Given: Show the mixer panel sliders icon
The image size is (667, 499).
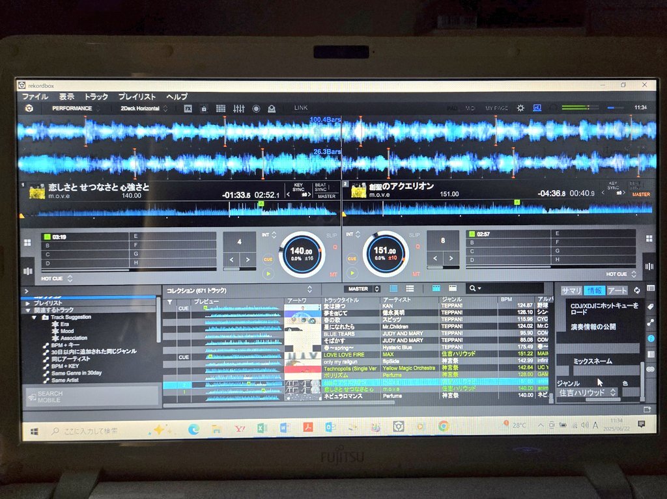Looking at the screenshot, I should click(x=238, y=109).
